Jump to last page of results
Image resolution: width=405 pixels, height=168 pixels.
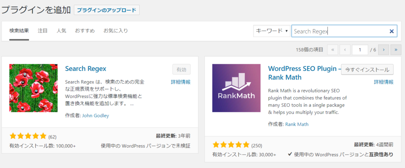coord(396,50)
